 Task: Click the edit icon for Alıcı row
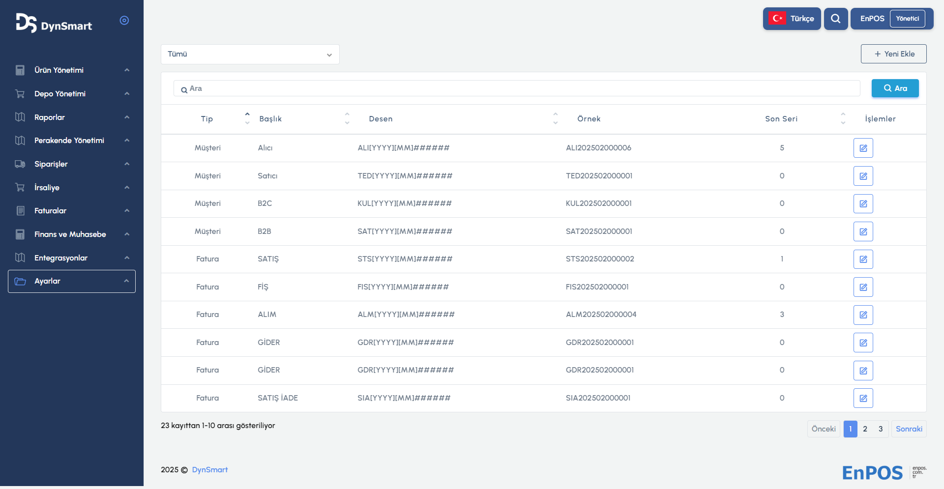coord(863,148)
